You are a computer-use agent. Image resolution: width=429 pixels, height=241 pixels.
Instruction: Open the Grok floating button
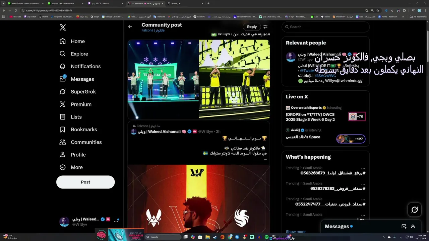[x=415, y=210]
